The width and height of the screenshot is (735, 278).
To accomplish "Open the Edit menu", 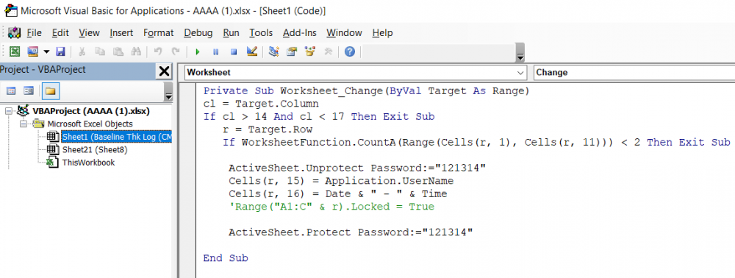I will pos(60,33).
